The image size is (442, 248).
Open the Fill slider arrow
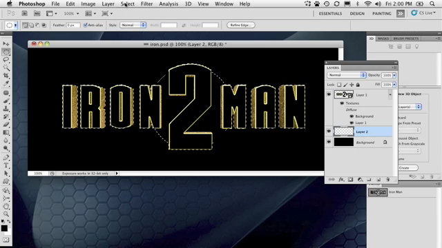pyautogui.click(x=394, y=84)
